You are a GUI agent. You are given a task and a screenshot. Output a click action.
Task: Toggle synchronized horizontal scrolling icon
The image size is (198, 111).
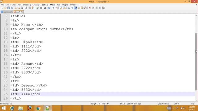pyautogui.click(x=64, y=8)
